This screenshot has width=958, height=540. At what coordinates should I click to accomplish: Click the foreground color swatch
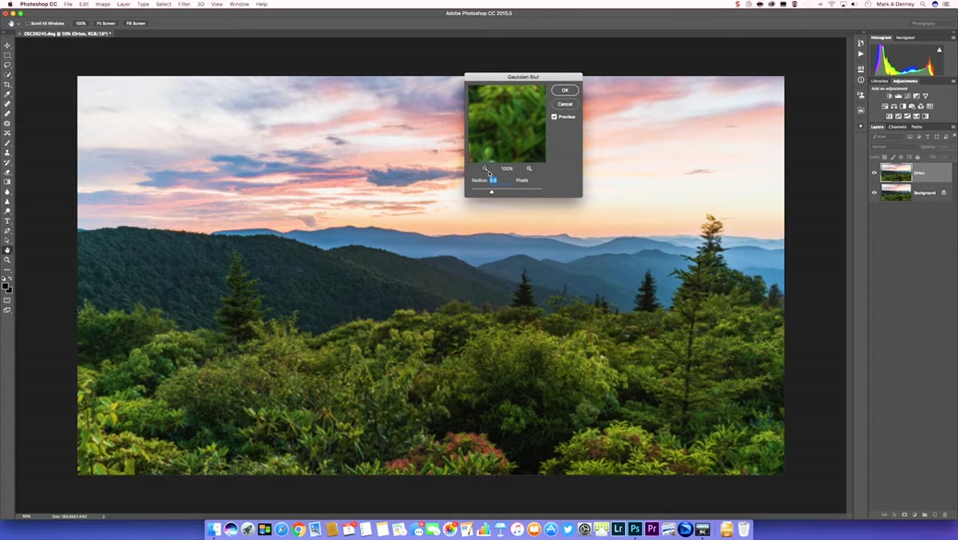point(6,286)
